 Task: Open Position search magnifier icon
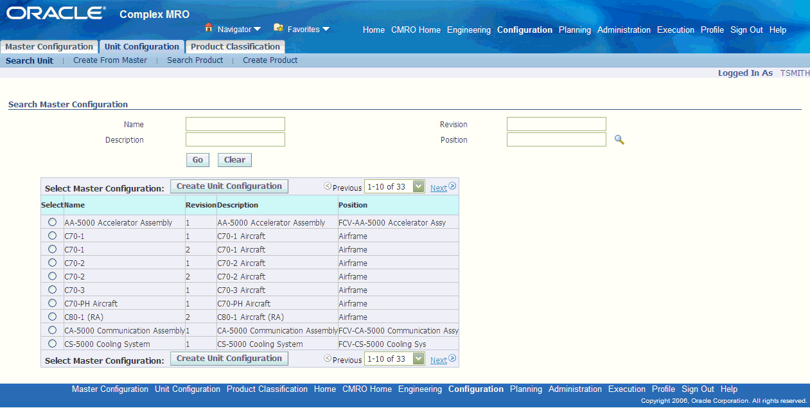click(x=619, y=139)
